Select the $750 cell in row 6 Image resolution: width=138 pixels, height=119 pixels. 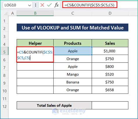pyautogui.click(x=110, y=59)
